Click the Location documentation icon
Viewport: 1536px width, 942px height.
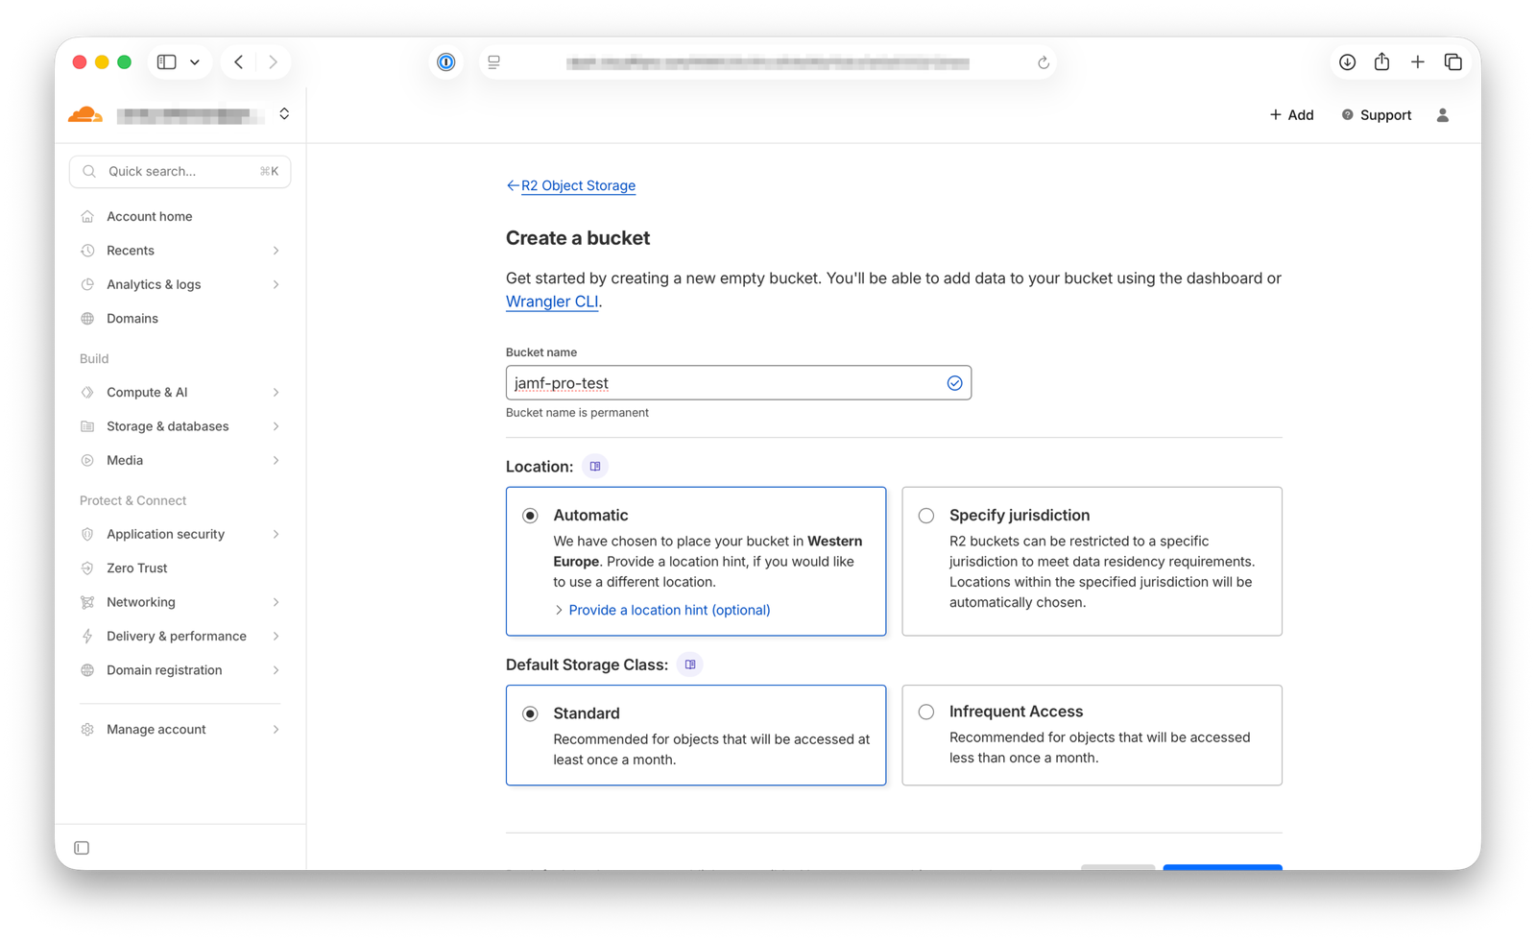coord(595,467)
